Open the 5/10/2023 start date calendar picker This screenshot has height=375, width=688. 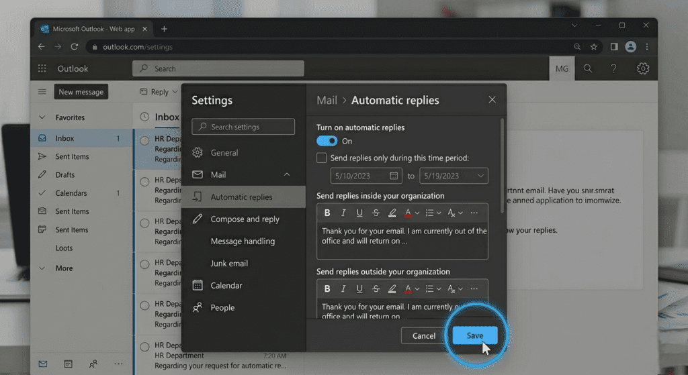[x=394, y=176]
